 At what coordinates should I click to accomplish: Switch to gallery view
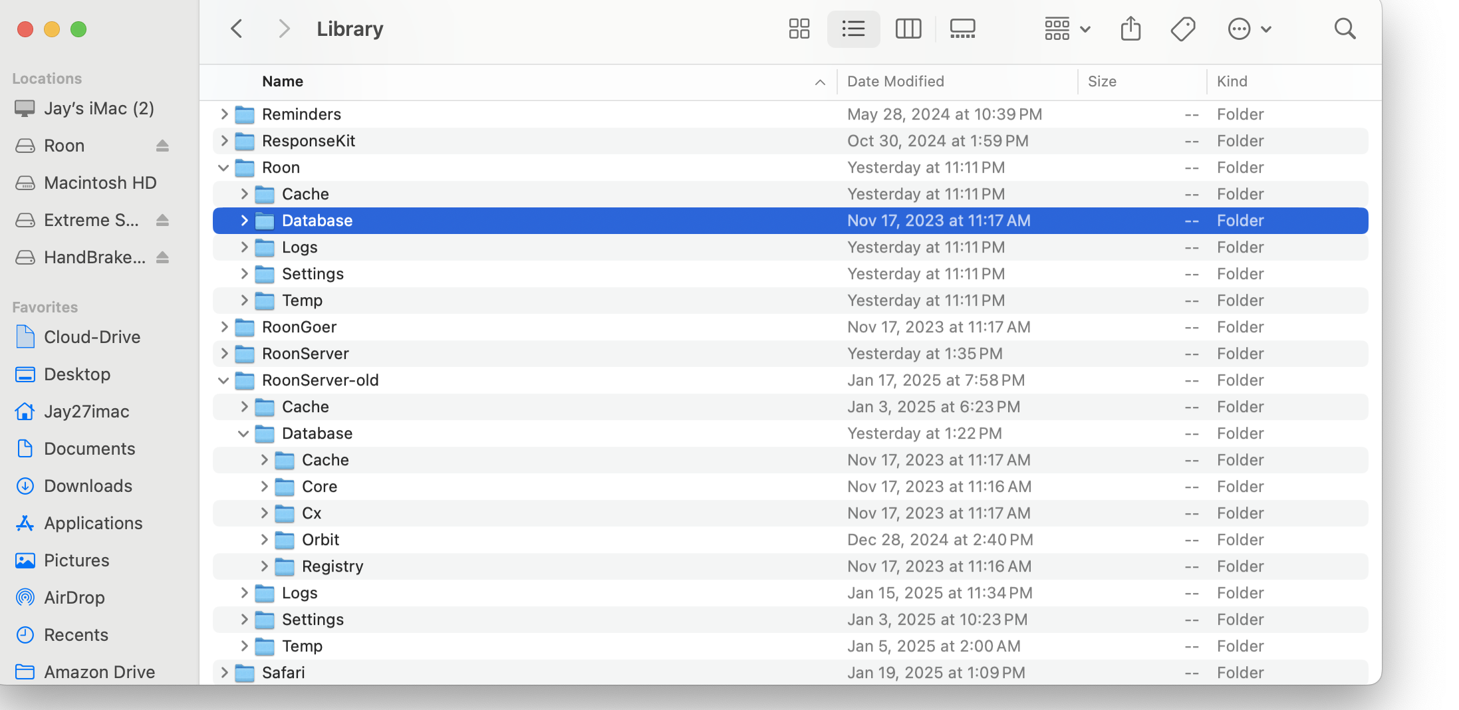point(962,29)
